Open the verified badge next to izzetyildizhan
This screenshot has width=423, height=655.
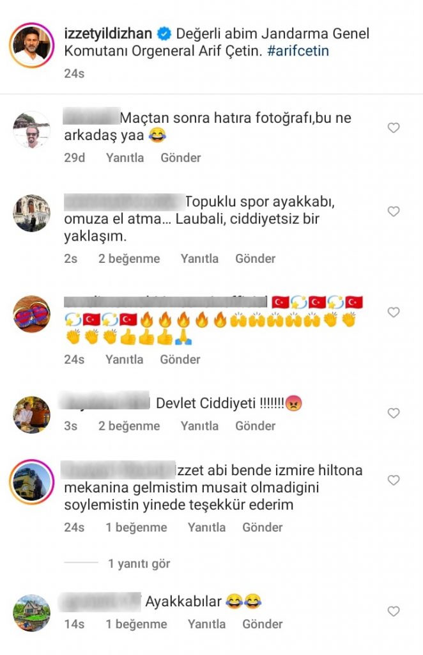point(164,34)
